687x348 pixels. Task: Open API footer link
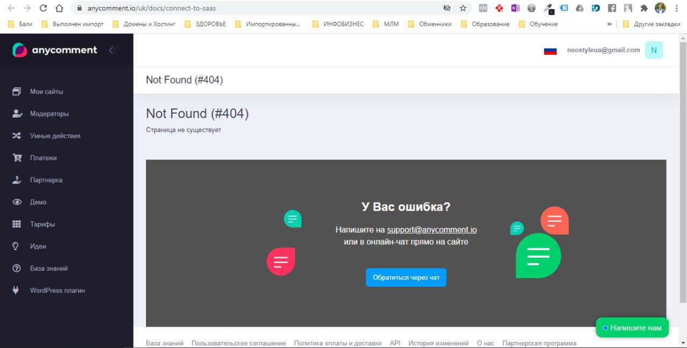[395, 343]
